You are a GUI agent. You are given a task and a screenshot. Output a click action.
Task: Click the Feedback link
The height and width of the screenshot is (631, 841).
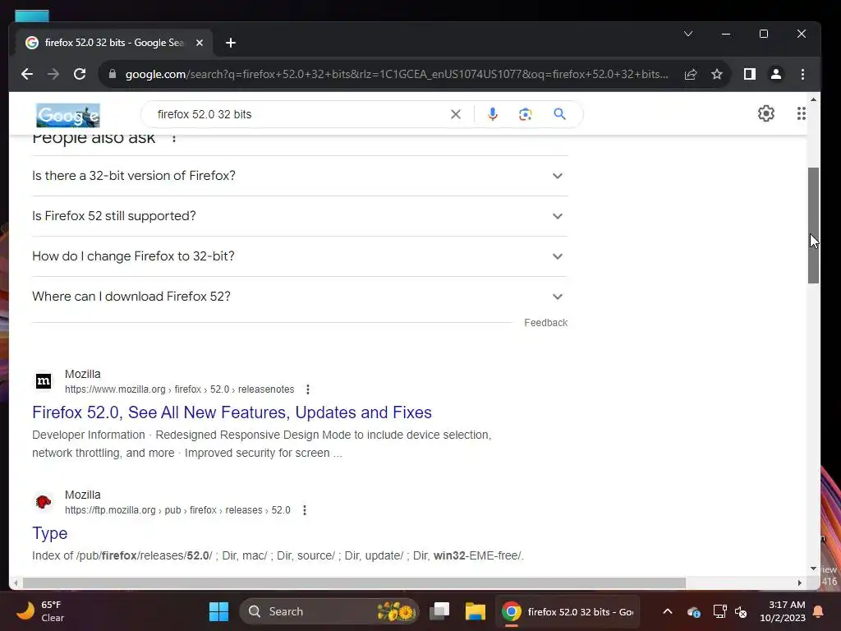545,322
